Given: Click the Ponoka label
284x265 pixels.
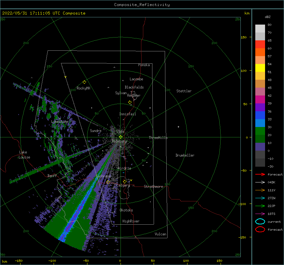Looking at the screenshot, I should (144, 65).
